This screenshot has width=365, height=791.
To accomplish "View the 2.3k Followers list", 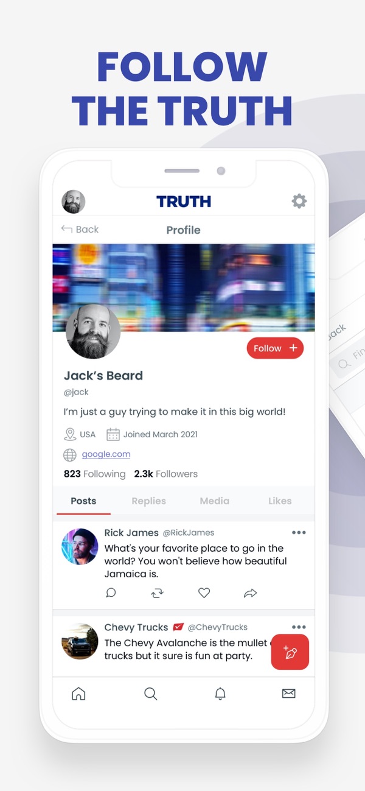I will tap(166, 474).
